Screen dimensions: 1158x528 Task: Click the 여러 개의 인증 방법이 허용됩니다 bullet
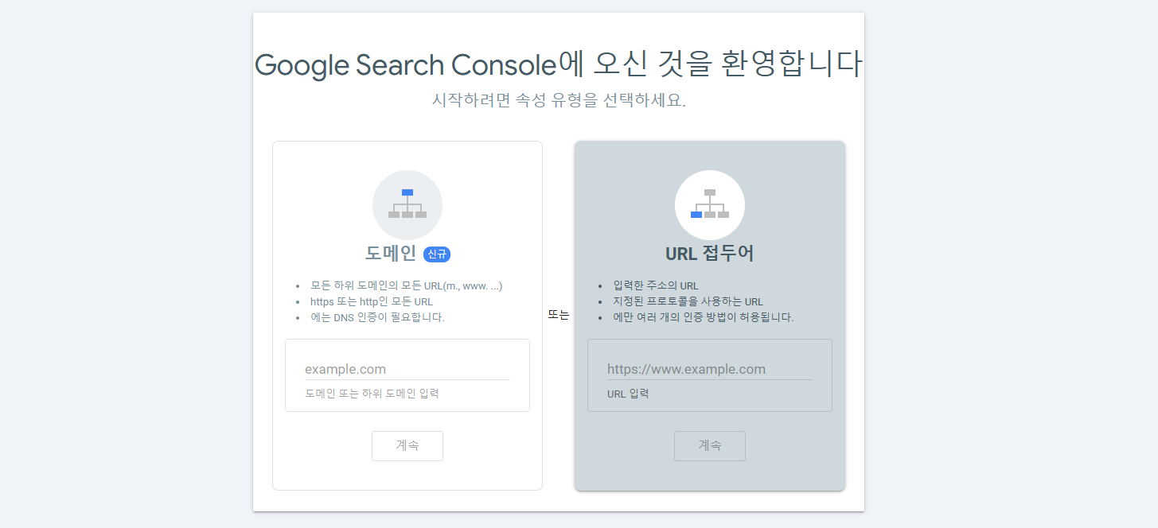click(x=704, y=317)
